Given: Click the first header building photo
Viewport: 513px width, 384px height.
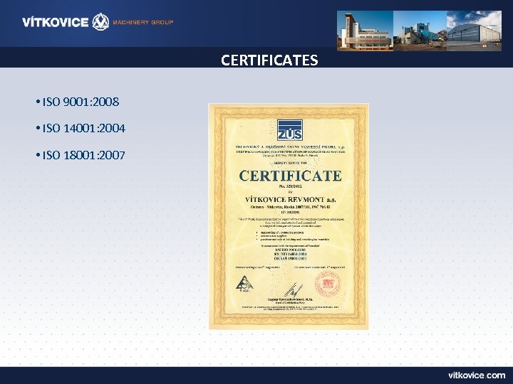Looking at the screenshot, I should coord(365,31).
